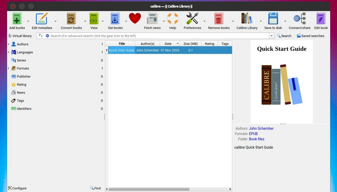
Task: Open Edit metadata from the toolbar
Action: [x=42, y=19]
